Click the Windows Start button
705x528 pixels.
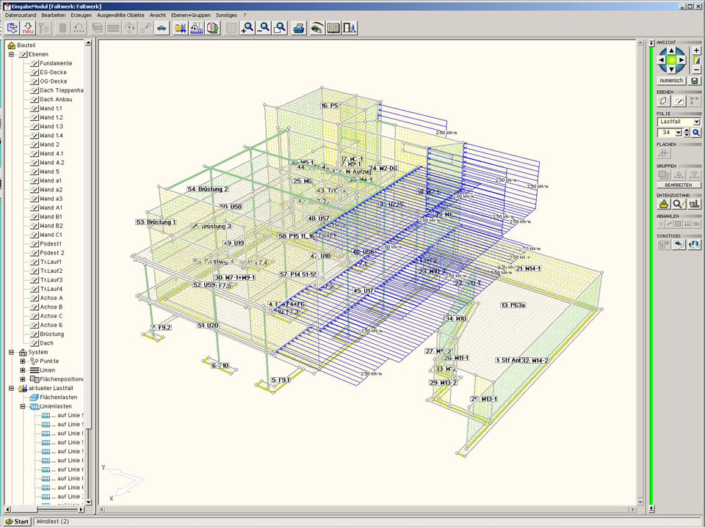click(x=17, y=521)
